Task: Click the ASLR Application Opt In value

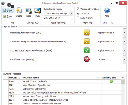Action: tap(106, 50)
